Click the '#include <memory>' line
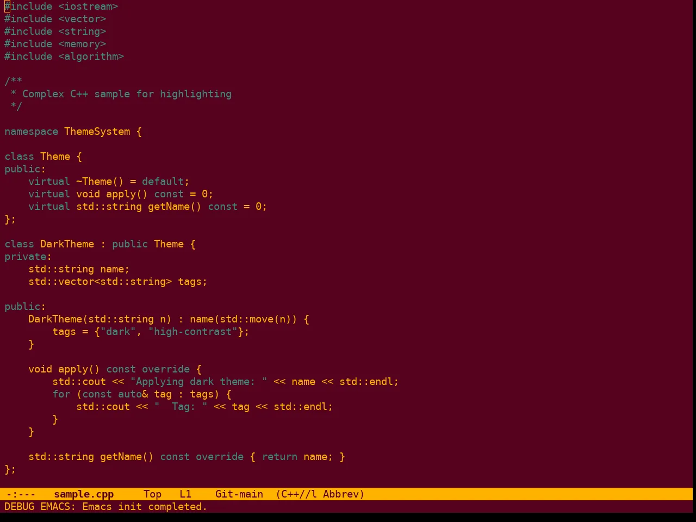Screen dimensions: 696x522 point(55,44)
